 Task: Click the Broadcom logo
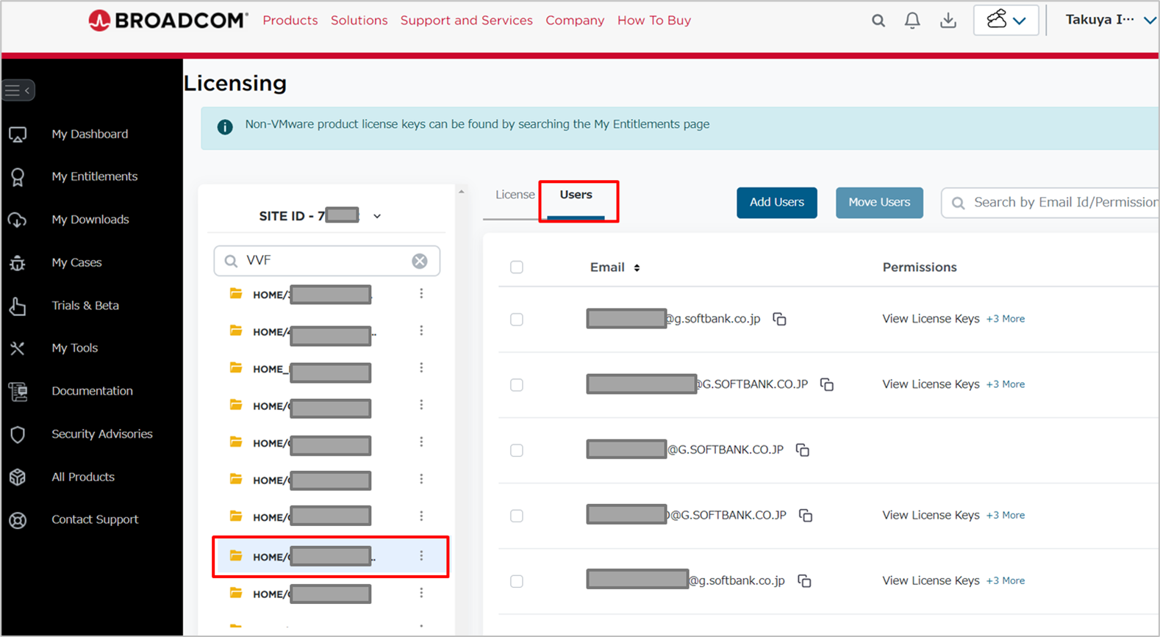click(168, 21)
